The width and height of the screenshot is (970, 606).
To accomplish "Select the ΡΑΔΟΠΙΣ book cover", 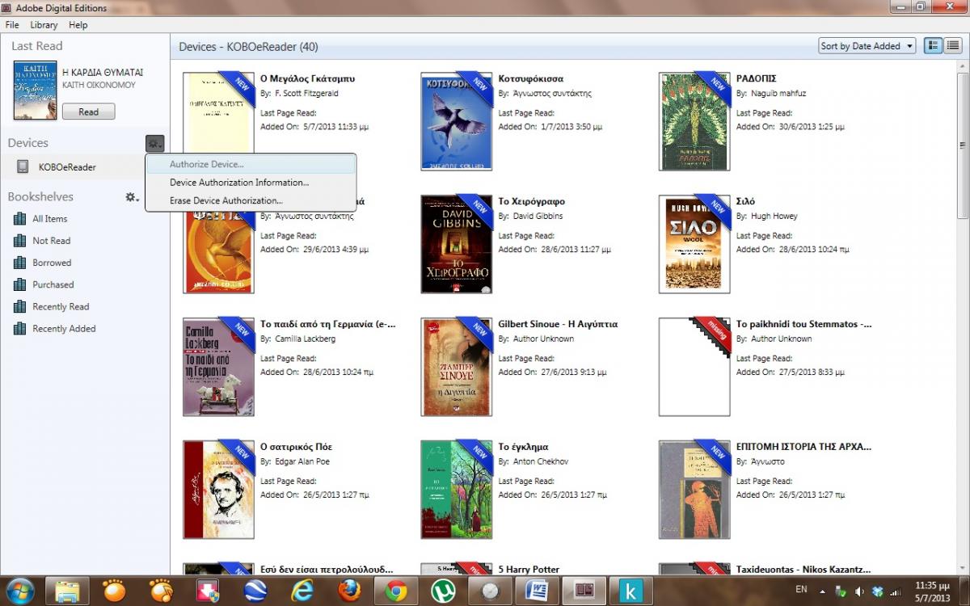I will (x=694, y=121).
